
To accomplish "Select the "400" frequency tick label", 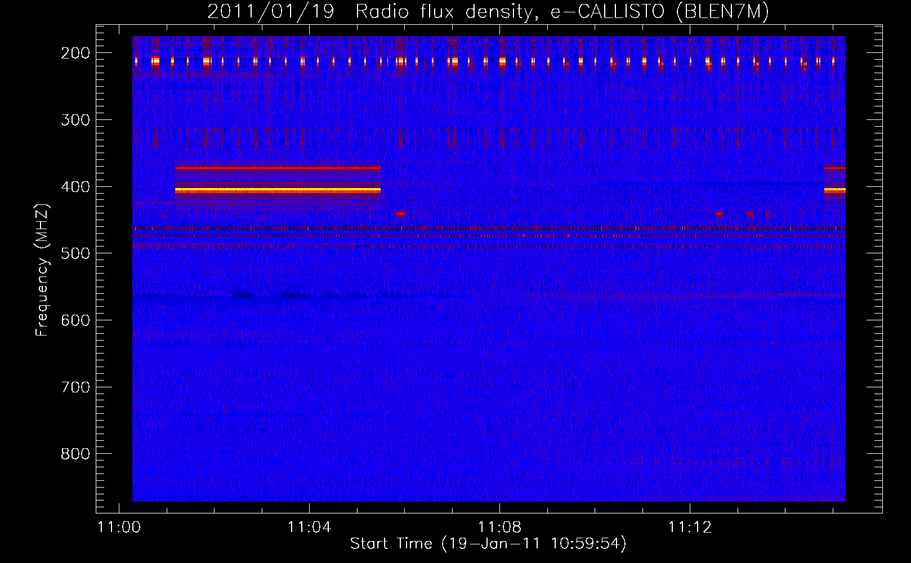I will pyautogui.click(x=75, y=187).
